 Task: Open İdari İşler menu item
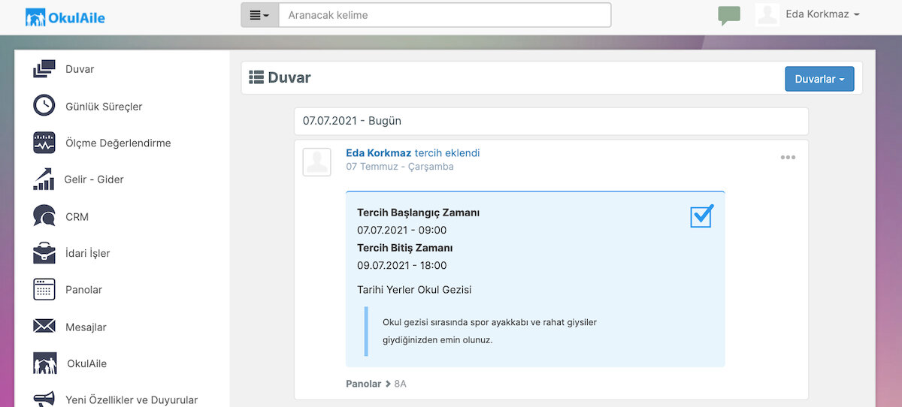[x=88, y=253]
